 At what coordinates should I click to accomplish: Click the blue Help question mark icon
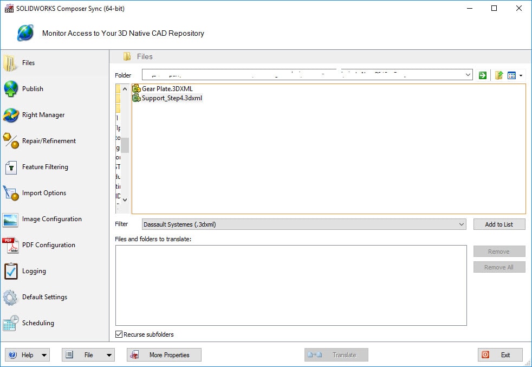click(12, 355)
